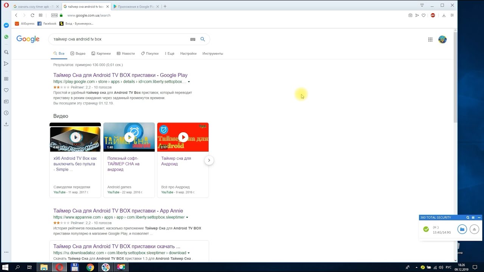Switch to the 'скачать cozy timer apk' tab

tap(36, 6)
